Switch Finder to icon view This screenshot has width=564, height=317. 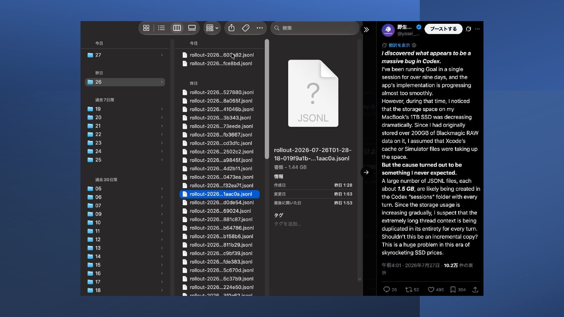[x=146, y=28]
